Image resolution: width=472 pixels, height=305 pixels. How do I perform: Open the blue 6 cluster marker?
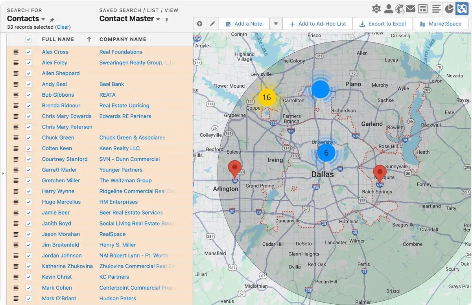click(326, 153)
